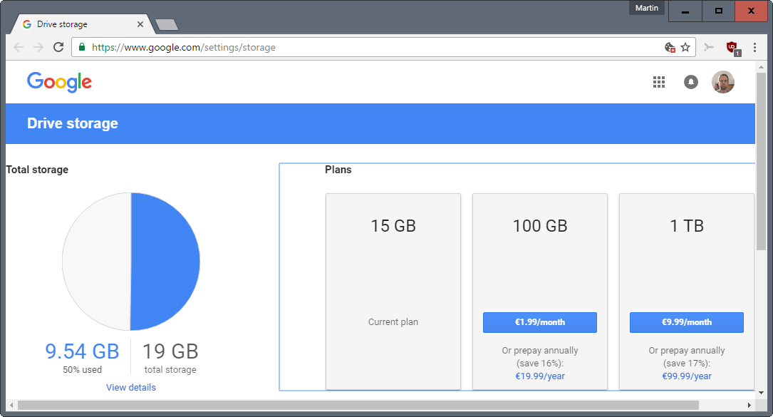This screenshot has height=417, width=773.
Task: Close the Chrome window
Action: [x=752, y=11]
